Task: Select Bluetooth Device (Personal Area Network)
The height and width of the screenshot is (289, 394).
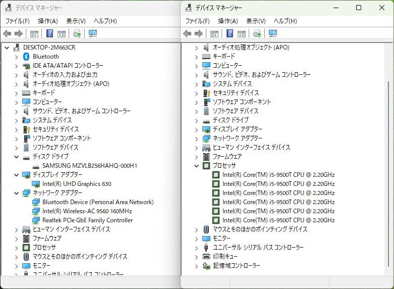Action: pos(98,202)
